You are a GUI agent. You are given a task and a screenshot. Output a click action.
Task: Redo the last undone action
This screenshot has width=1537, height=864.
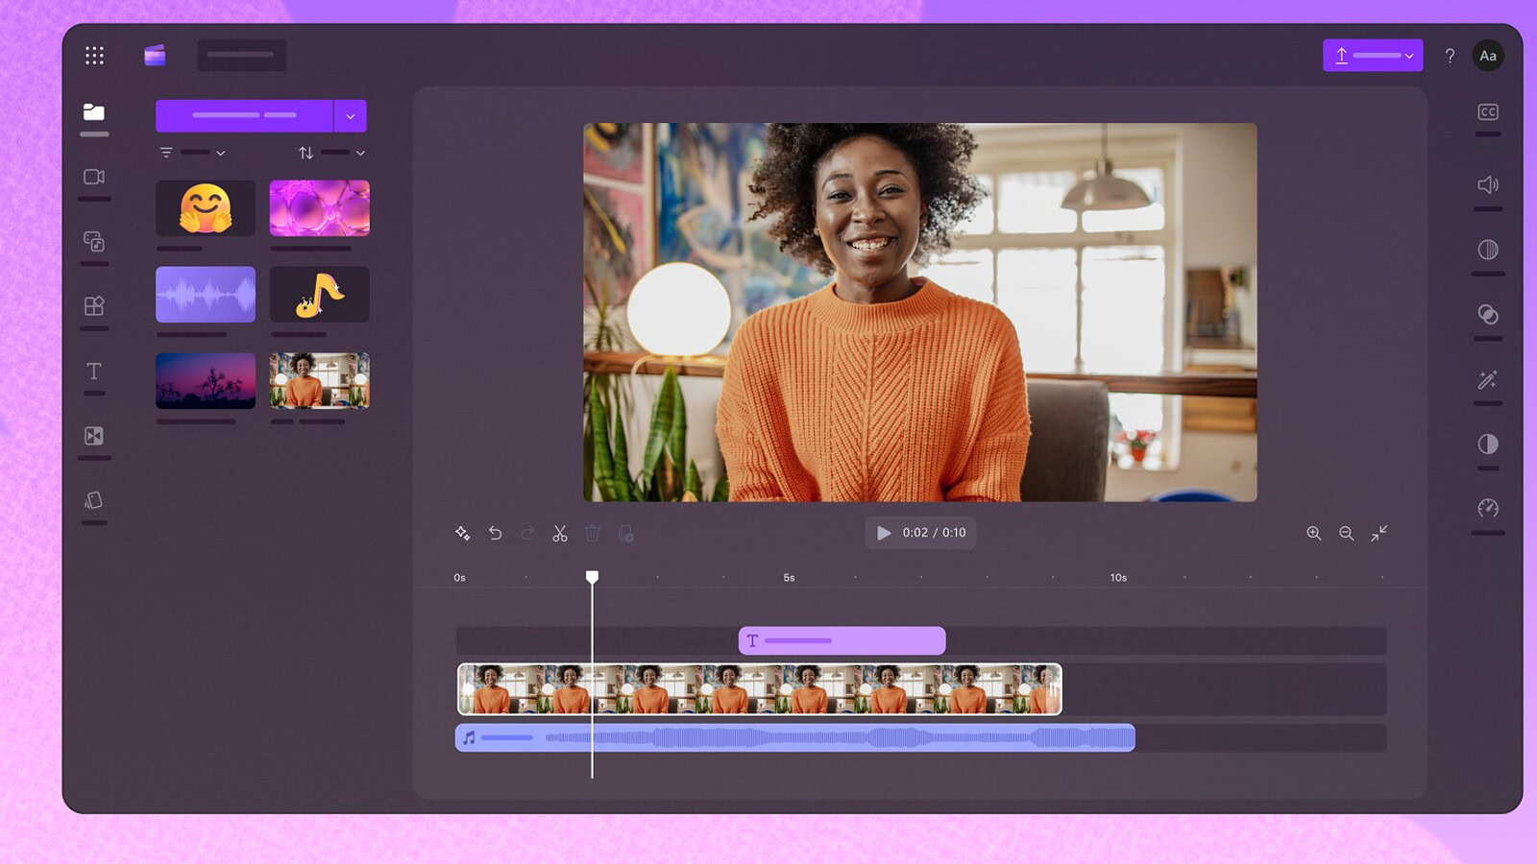[x=527, y=533]
